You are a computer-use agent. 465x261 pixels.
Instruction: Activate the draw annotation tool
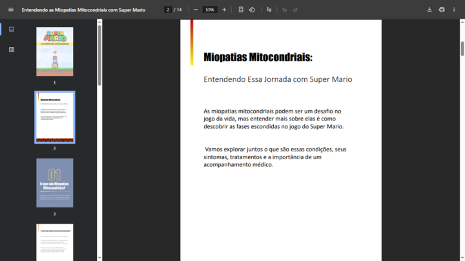[x=269, y=10]
